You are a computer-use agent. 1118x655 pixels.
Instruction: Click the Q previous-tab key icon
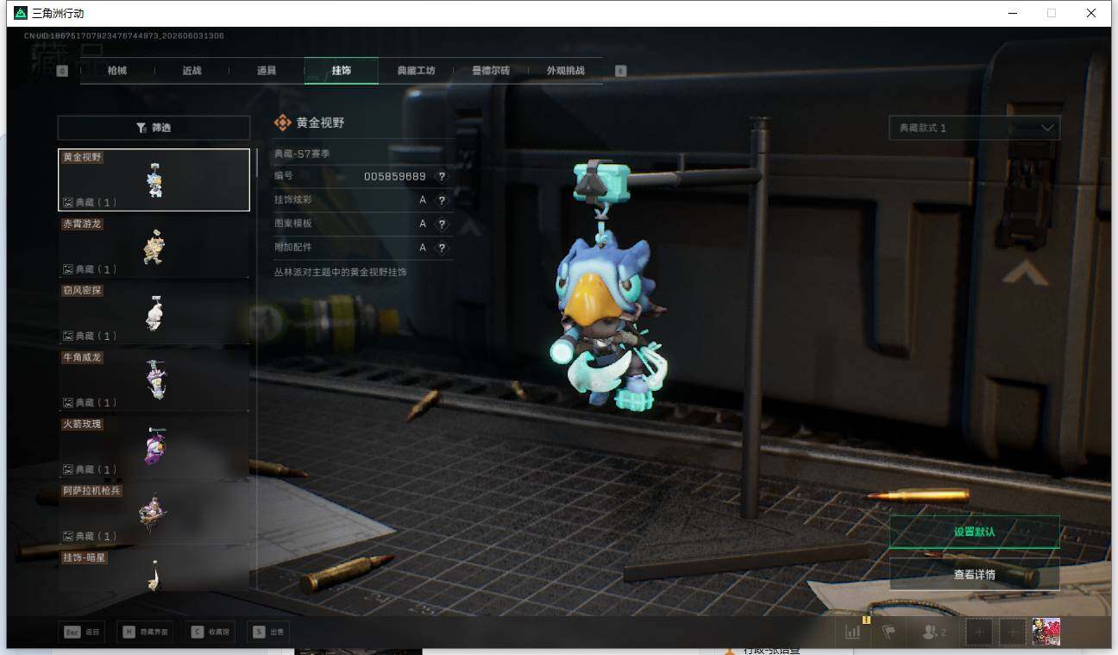point(62,71)
